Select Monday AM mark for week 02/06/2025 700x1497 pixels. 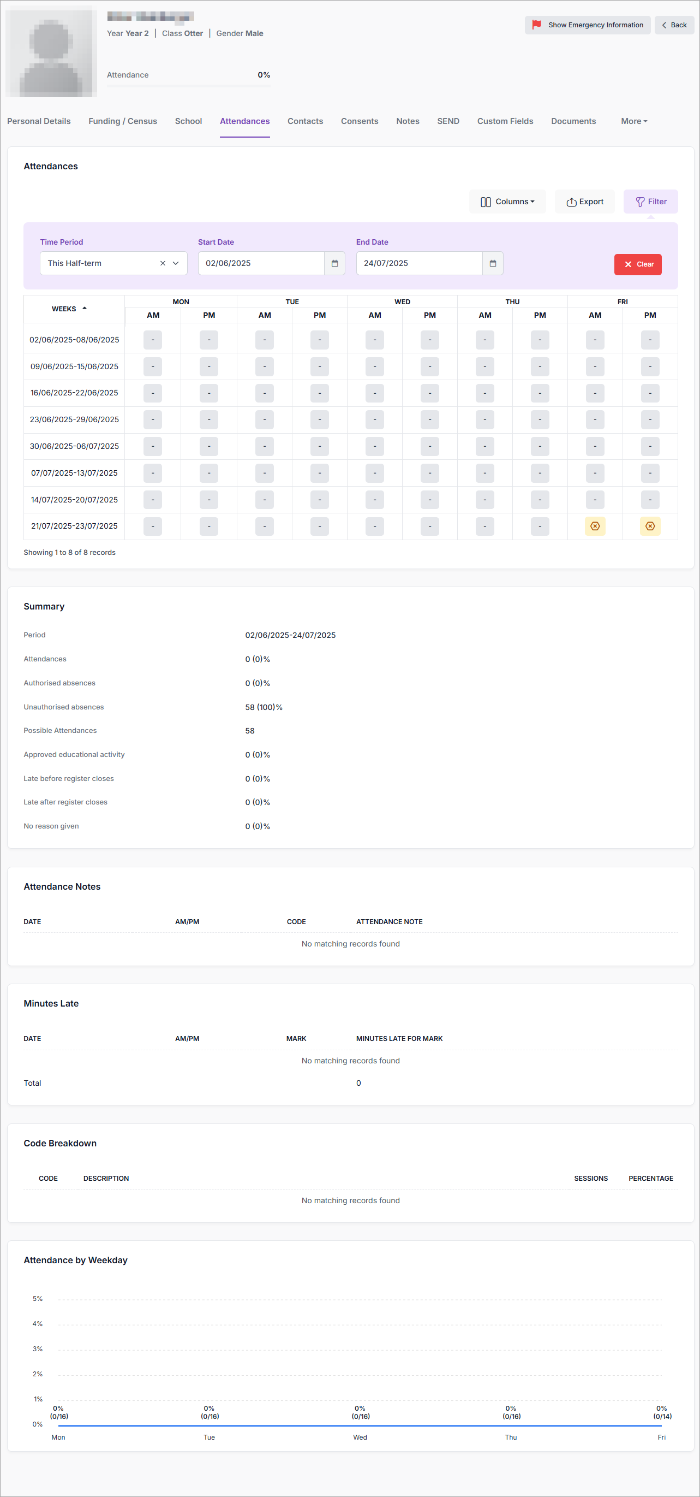pyautogui.click(x=153, y=340)
